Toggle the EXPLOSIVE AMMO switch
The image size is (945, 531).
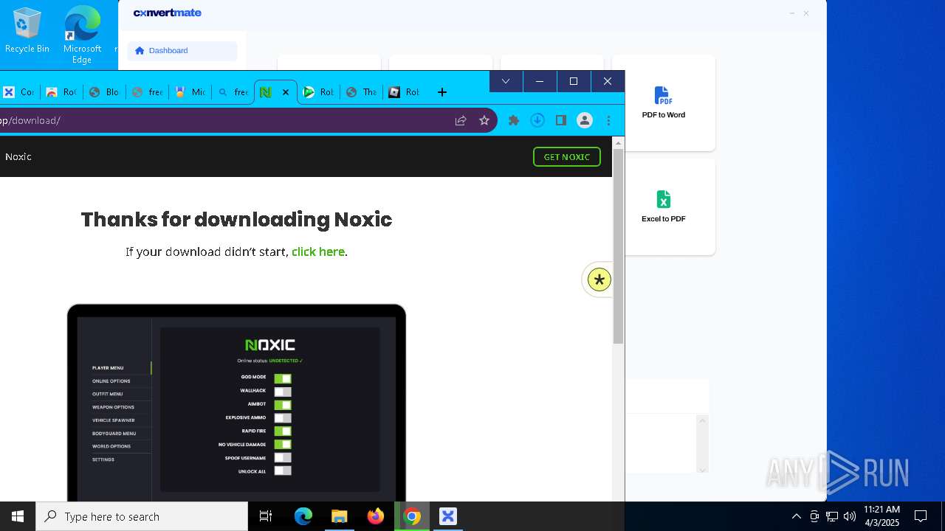tap(283, 418)
